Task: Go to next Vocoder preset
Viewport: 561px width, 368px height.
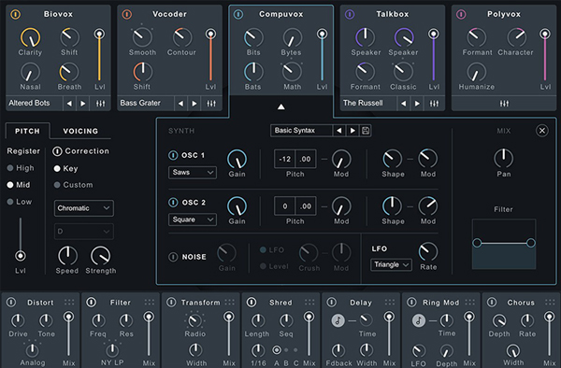Action: point(194,104)
